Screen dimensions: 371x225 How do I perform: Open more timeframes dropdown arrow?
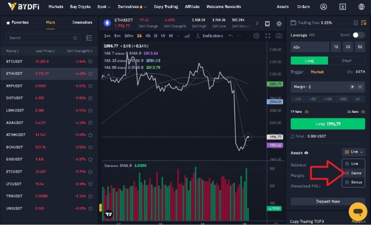(178, 36)
